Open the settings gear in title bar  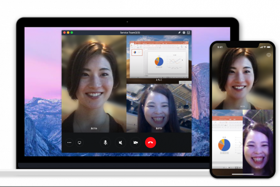[184, 33]
